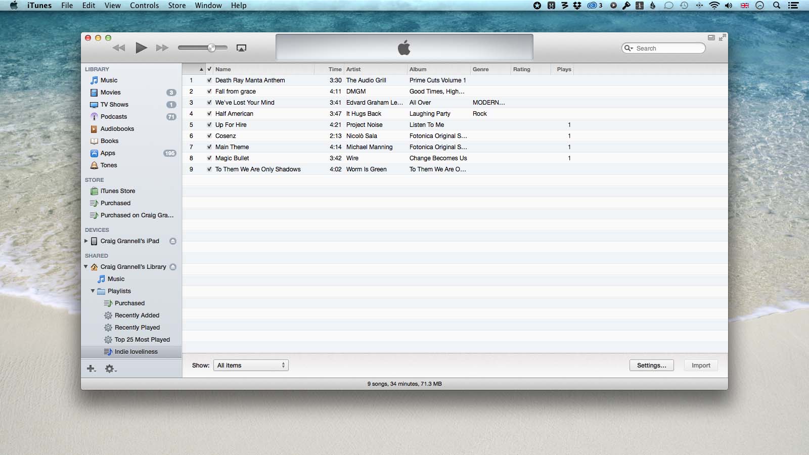Switch to the mini player view
Image resolution: width=809 pixels, height=455 pixels.
tap(711, 37)
